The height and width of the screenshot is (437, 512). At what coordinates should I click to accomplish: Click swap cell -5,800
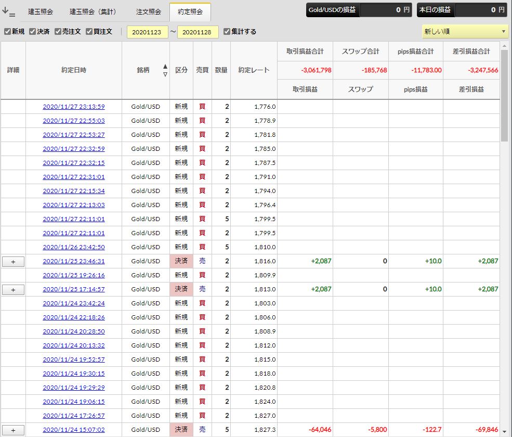tap(377, 430)
